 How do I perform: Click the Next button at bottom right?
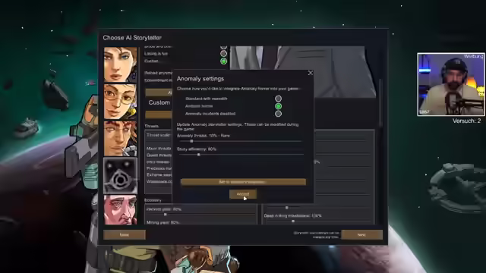[x=361, y=234]
